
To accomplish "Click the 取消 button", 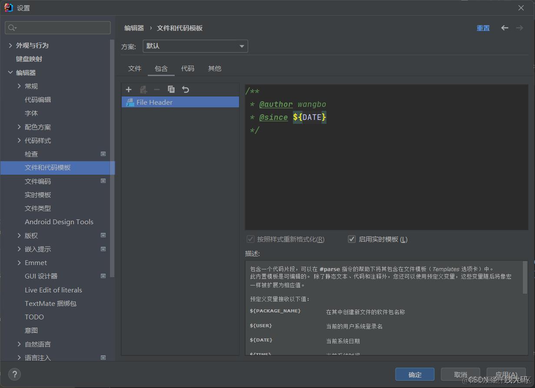I will point(460,375).
